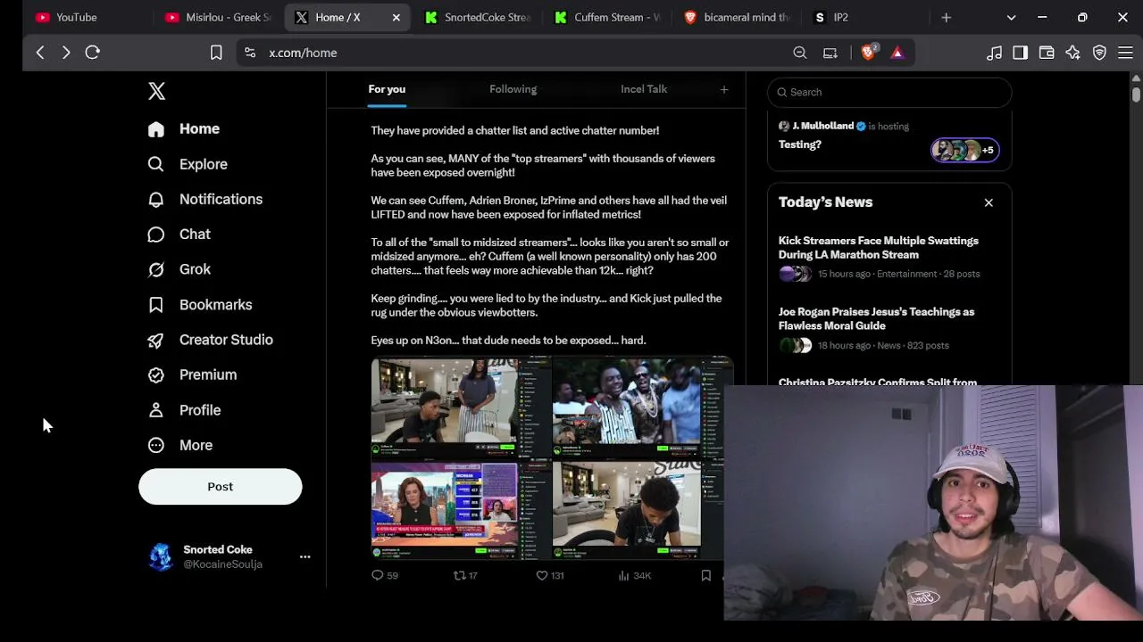Viewport: 1143px width, 642px height.
Task: Open the Premium page
Action: (193, 374)
